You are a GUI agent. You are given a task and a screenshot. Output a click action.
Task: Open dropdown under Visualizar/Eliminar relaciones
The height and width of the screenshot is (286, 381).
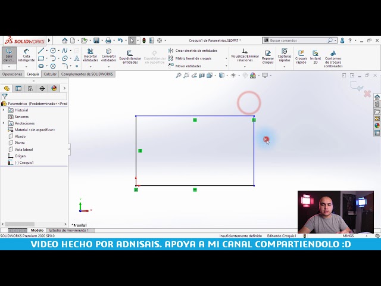click(x=245, y=67)
